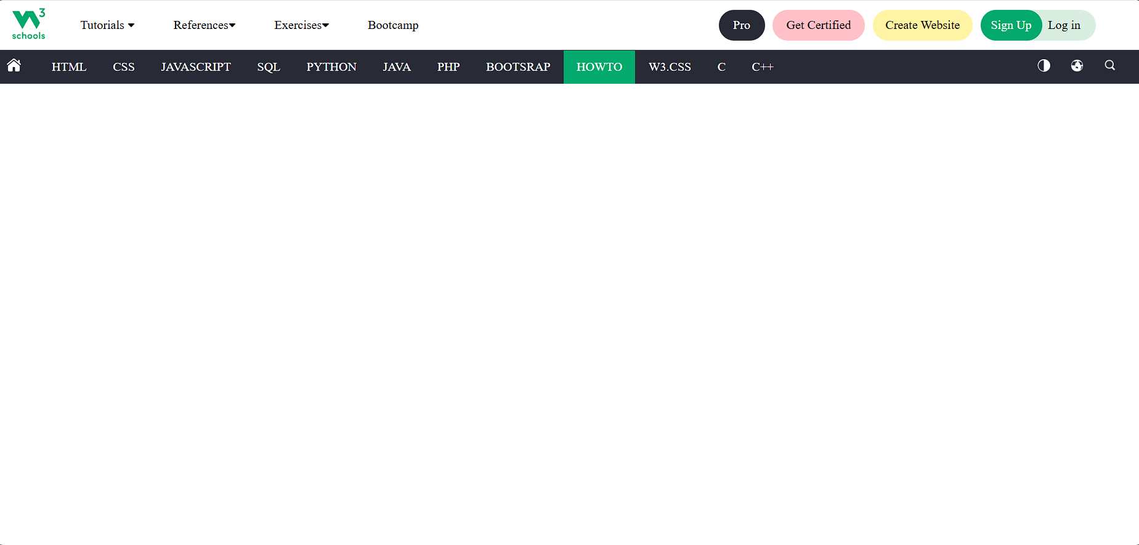Select PHP in the topic bar
Viewport: 1139px width, 545px height.
(448, 67)
